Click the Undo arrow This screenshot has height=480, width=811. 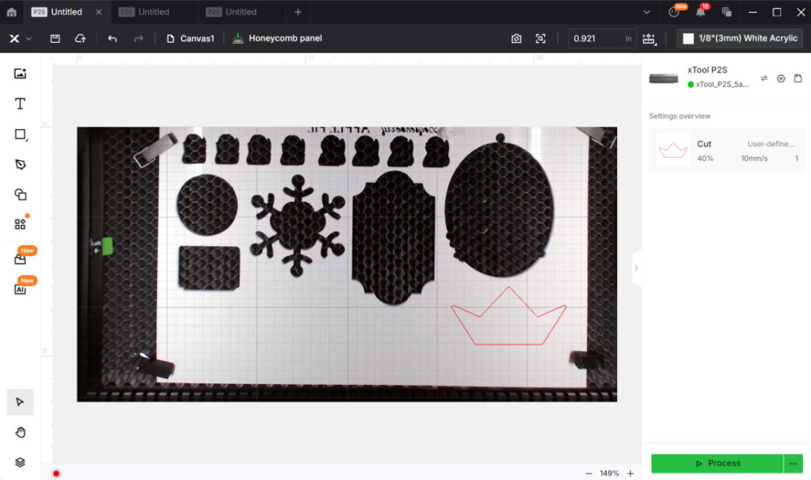(112, 38)
